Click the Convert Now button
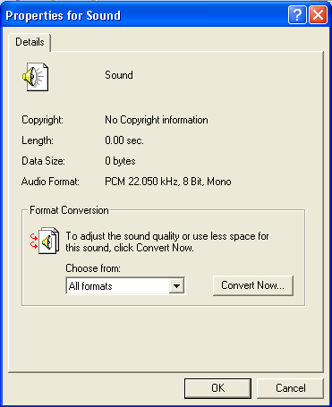This screenshot has height=407, width=332. click(253, 285)
